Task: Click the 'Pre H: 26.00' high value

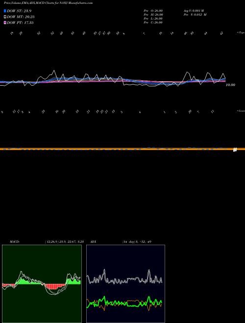Action: click(x=153, y=15)
